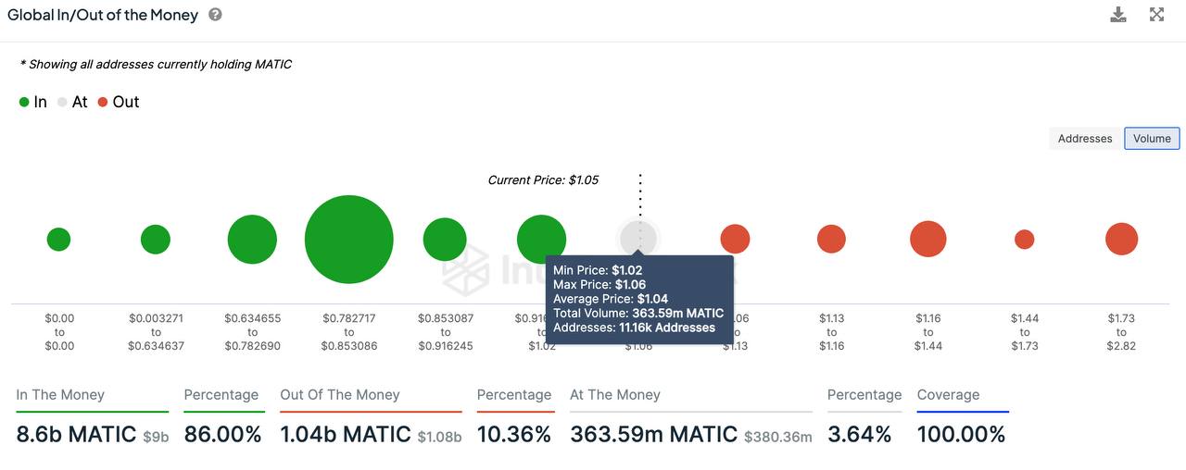The height and width of the screenshot is (470, 1186).
Task: Click the fullscreen expand icon
Action: coord(1156,15)
